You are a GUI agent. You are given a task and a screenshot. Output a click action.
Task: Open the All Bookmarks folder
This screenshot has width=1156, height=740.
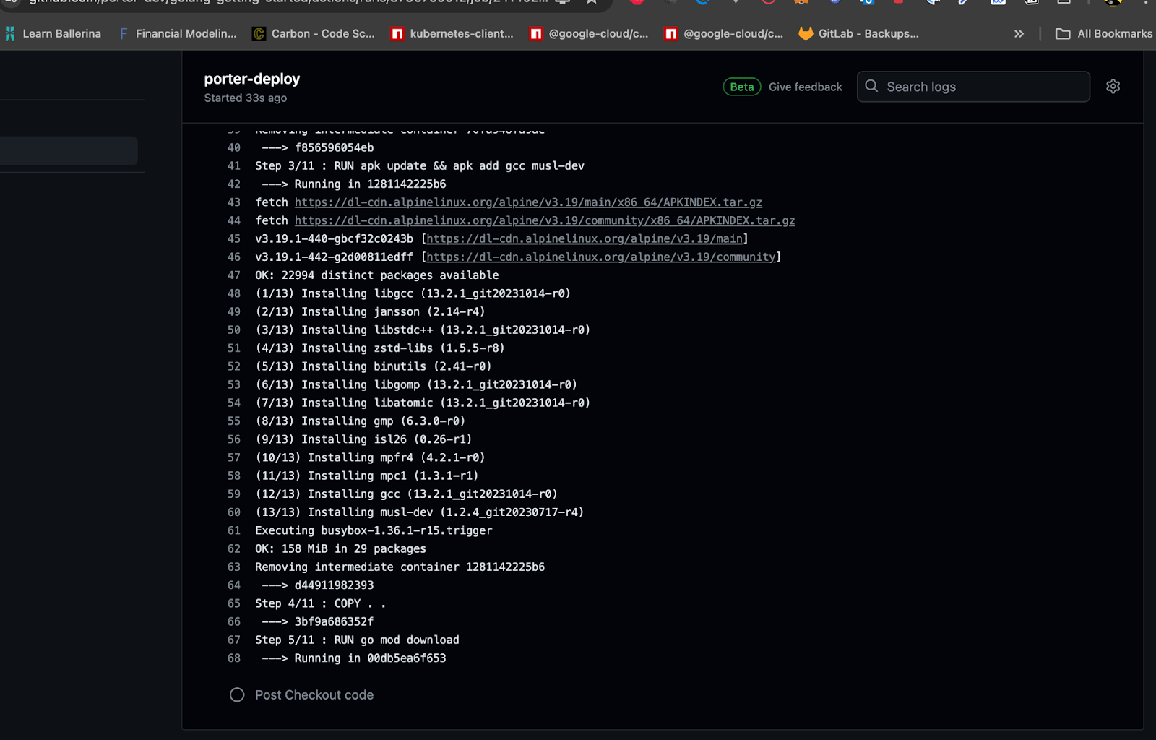pos(1104,33)
